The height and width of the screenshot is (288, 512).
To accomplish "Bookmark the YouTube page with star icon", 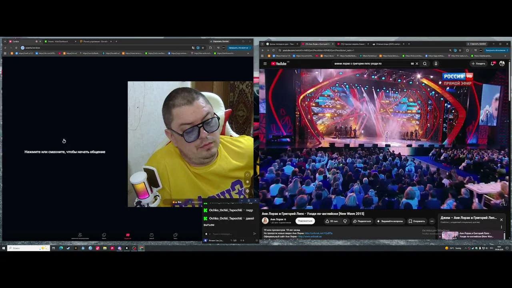I will click(x=460, y=50).
